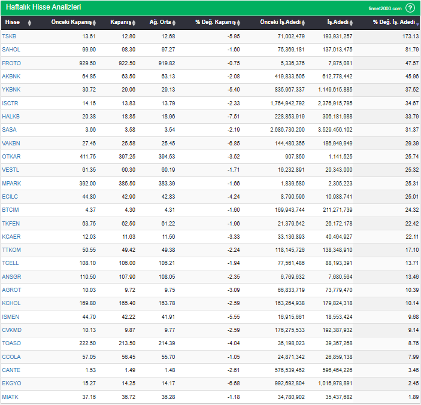This screenshot has width=421, height=405.
Task: Open TSKB stock link
Action: tap(9, 36)
